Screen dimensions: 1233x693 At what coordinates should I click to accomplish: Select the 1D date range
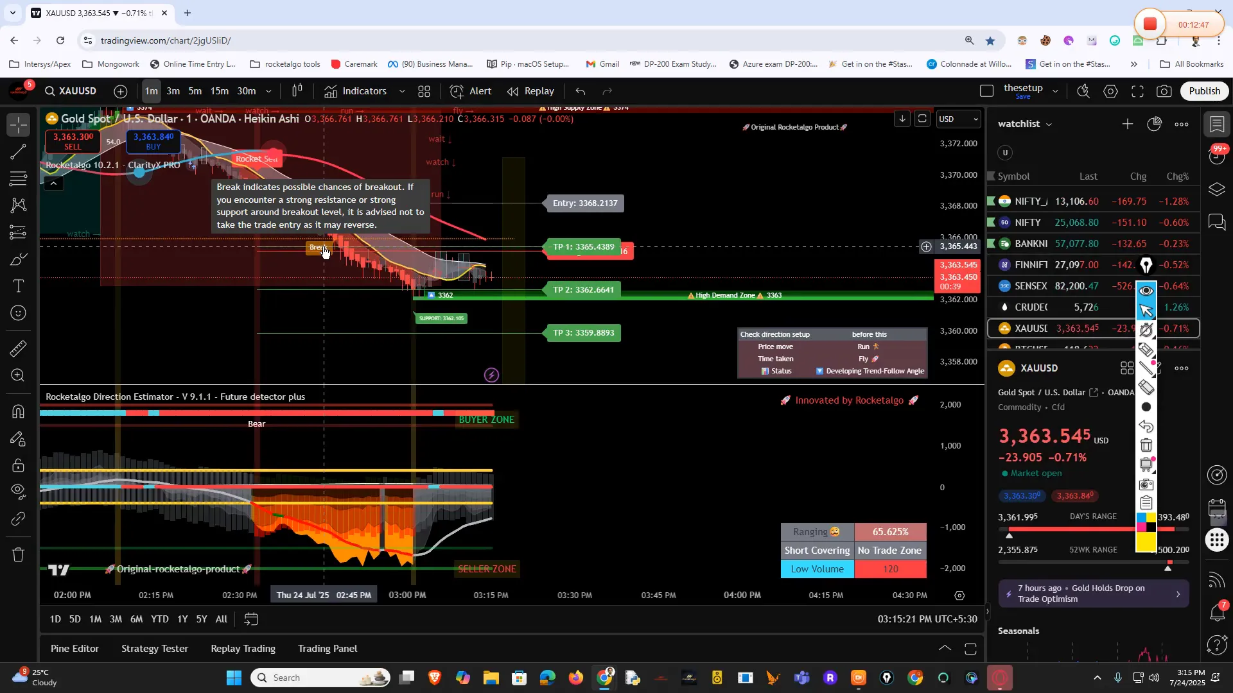(55, 619)
